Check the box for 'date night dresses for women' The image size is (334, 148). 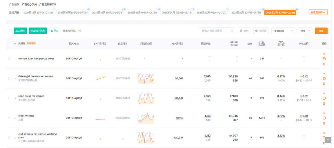click(10, 78)
